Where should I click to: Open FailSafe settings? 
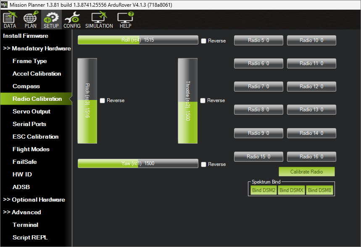[25, 162]
